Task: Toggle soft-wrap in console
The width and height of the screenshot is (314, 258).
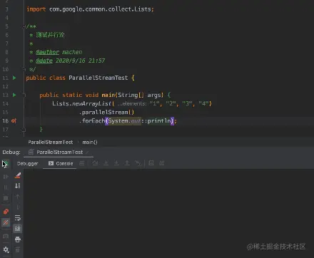Action: pyautogui.click(x=18, y=218)
